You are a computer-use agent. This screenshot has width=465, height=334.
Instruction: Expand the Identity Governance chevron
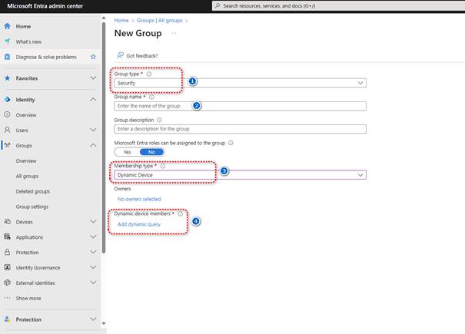(93, 267)
